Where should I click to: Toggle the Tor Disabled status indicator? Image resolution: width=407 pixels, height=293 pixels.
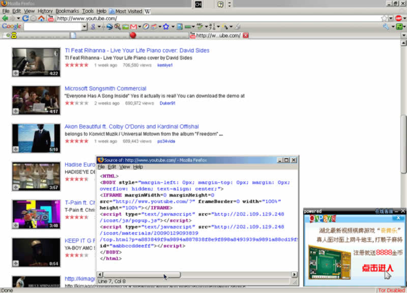(x=391, y=290)
